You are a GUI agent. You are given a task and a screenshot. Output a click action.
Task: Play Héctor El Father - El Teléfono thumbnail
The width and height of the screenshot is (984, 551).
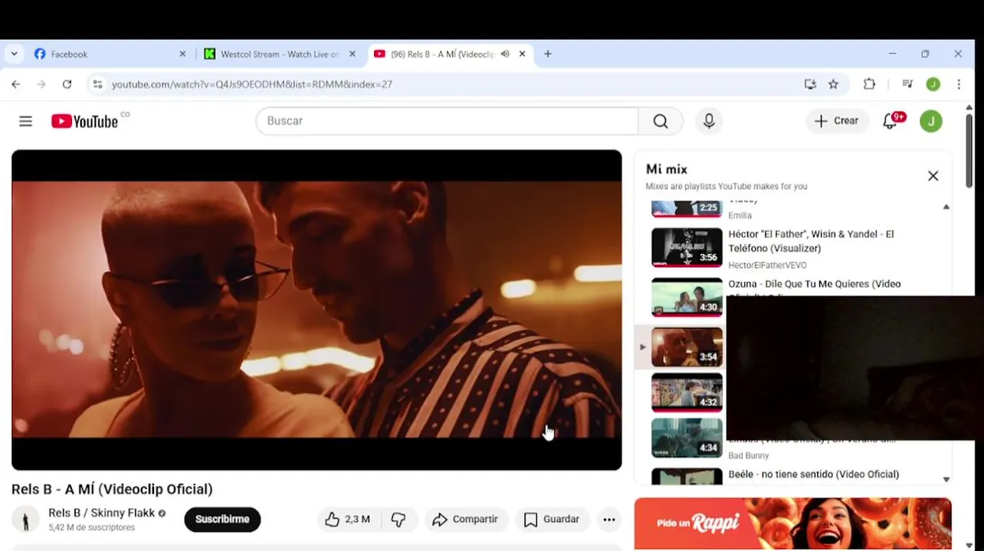point(687,247)
